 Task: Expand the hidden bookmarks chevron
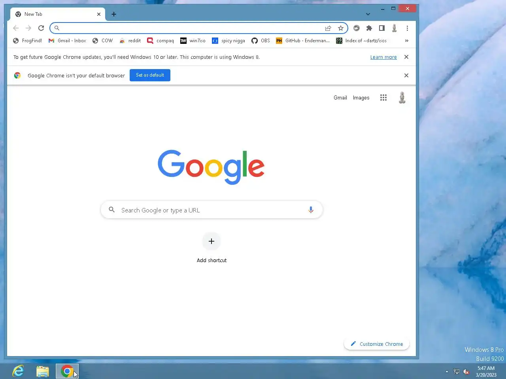coord(406,41)
